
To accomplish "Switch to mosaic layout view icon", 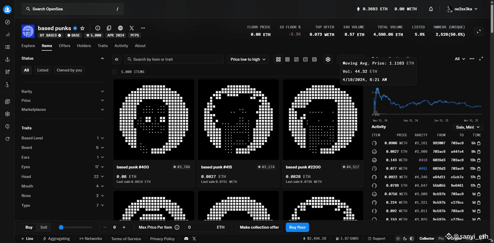I will [x=296, y=59].
